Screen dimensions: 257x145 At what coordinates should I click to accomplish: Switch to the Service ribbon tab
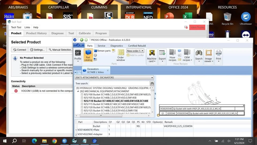[101, 46]
